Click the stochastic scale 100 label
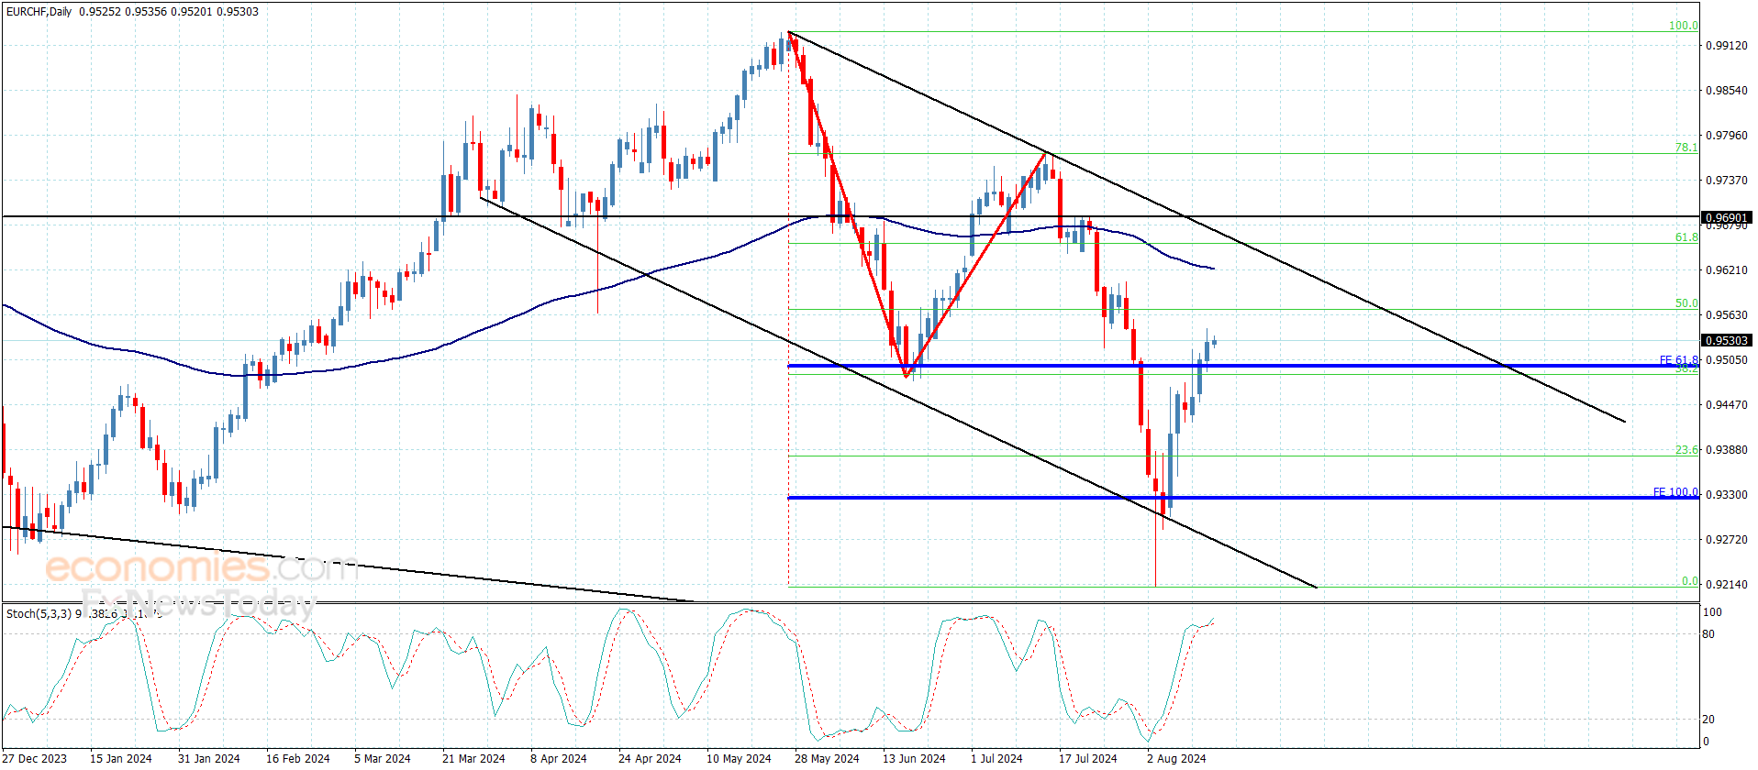 [1712, 612]
